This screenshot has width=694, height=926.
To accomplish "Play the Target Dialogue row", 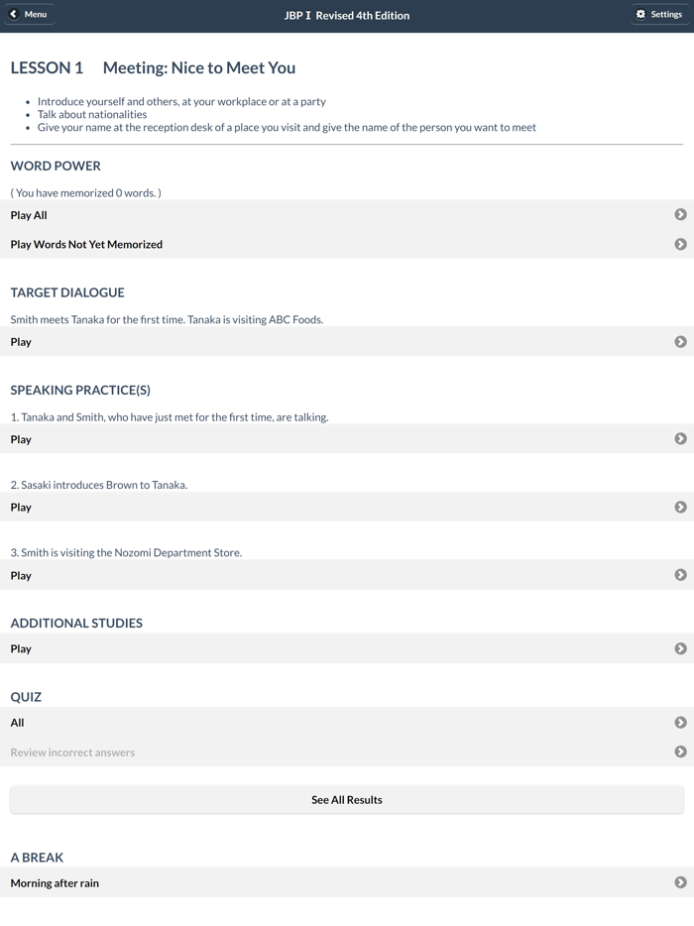I will pyautogui.click(x=22, y=342).
